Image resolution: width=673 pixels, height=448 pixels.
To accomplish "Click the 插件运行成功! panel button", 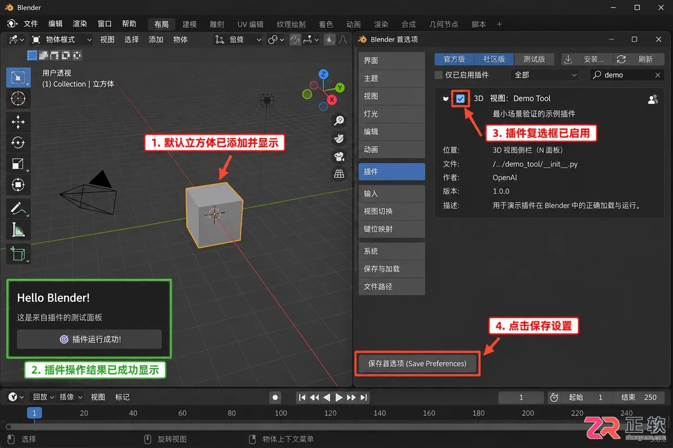I will 89,339.
